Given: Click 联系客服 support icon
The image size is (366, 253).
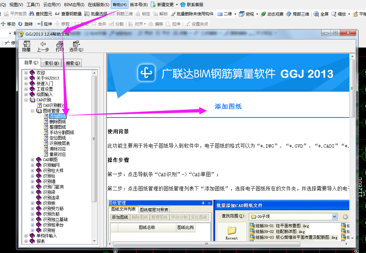Looking at the screenshot, I should coord(183,4).
